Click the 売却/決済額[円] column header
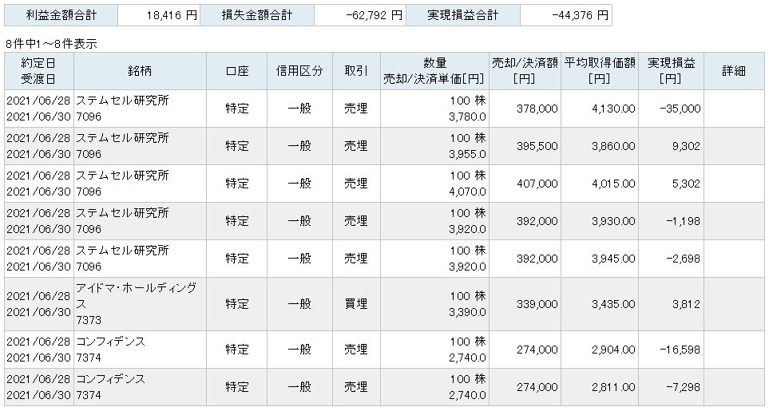Viewport: 769px width, 411px height. 525,71
